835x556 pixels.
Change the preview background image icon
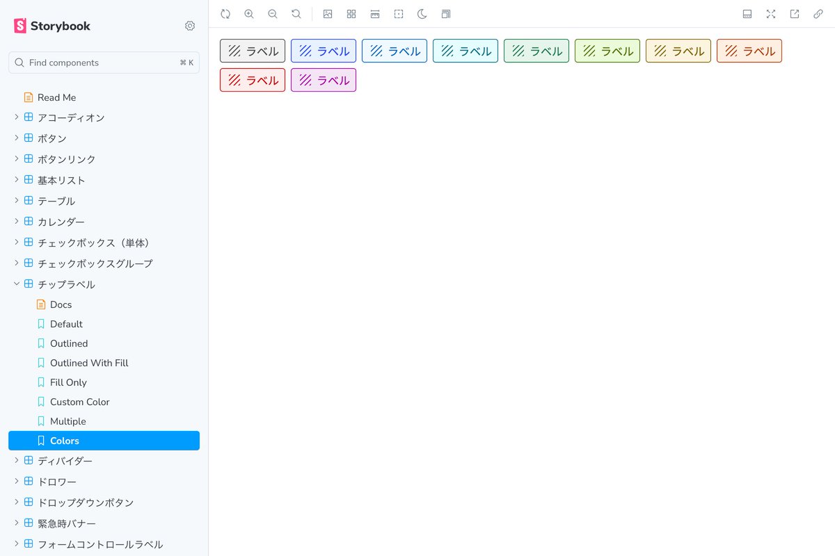pyautogui.click(x=328, y=14)
